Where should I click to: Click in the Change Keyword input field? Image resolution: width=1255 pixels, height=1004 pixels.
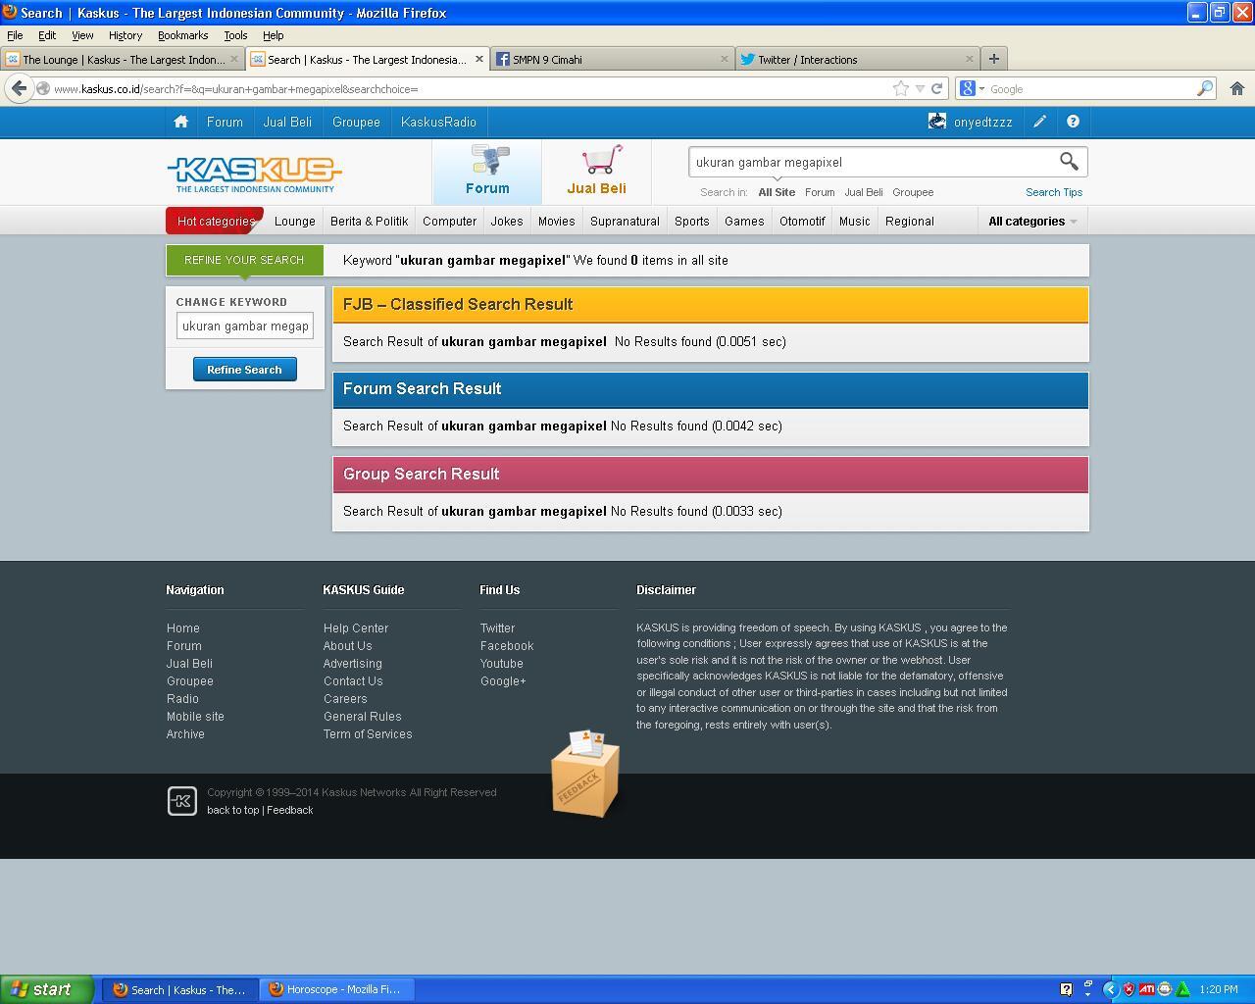[245, 326]
